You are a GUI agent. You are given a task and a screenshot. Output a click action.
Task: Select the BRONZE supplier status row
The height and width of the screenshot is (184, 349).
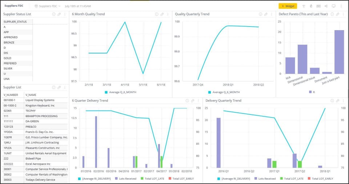click(17, 43)
